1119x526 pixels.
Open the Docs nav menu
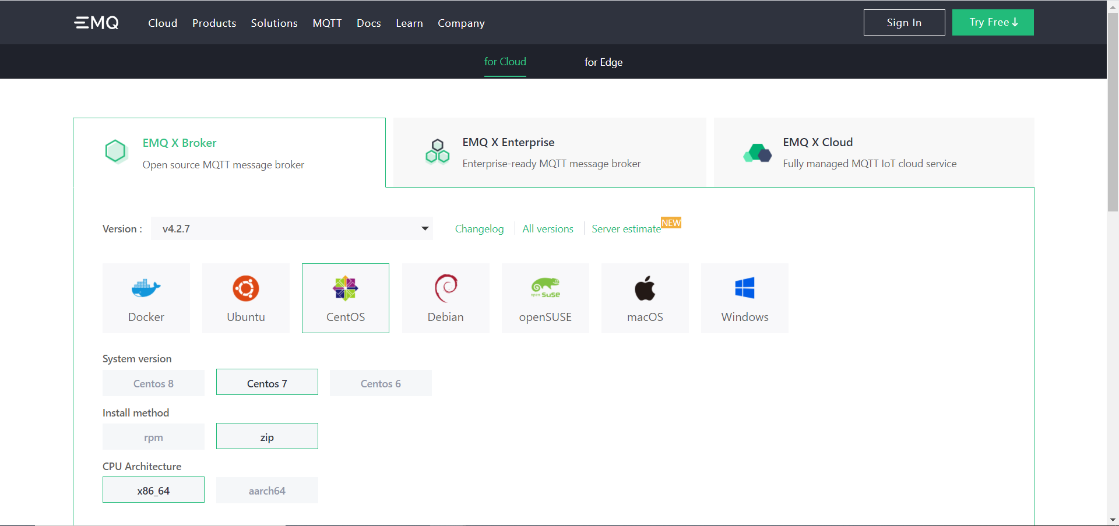(x=369, y=23)
